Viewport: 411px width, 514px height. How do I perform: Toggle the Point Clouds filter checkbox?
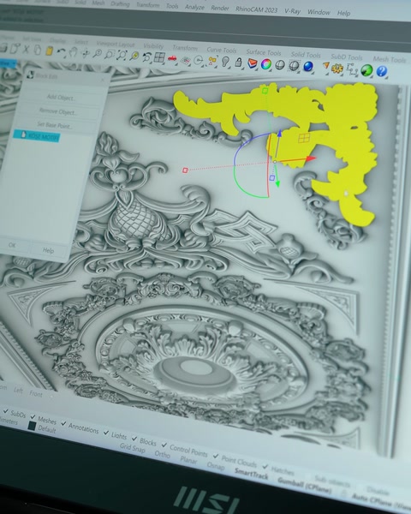pyautogui.click(x=216, y=456)
